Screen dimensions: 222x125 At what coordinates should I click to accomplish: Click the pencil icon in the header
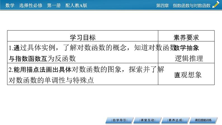[216, 5]
